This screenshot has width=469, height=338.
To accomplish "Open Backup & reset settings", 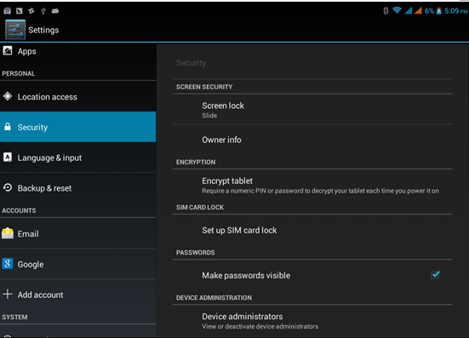I will coord(78,188).
